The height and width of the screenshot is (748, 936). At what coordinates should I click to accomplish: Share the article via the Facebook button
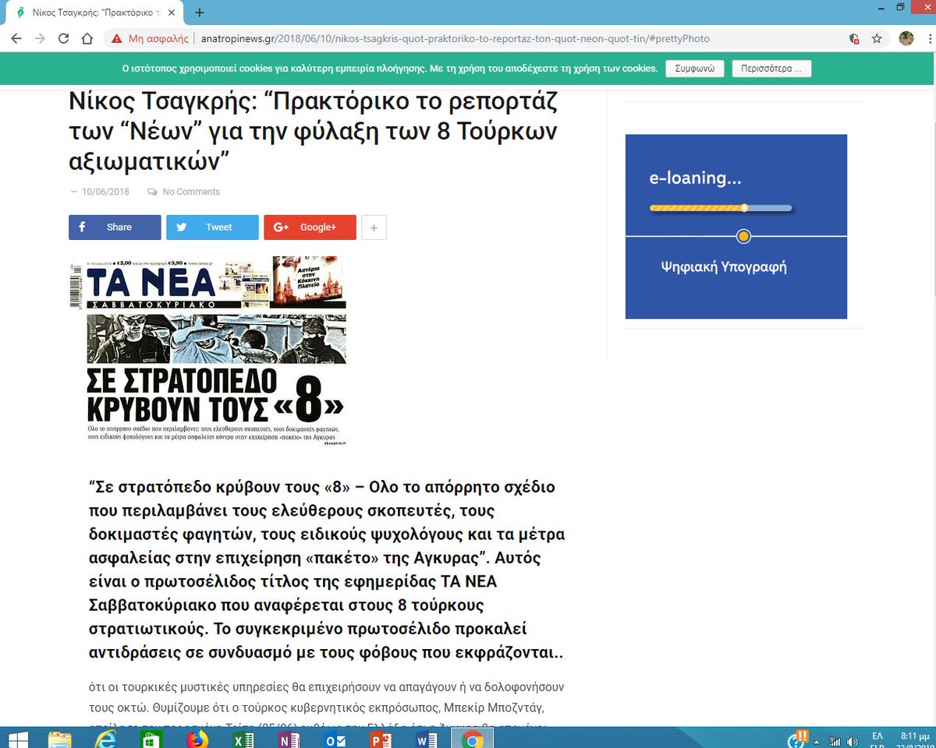[115, 227]
